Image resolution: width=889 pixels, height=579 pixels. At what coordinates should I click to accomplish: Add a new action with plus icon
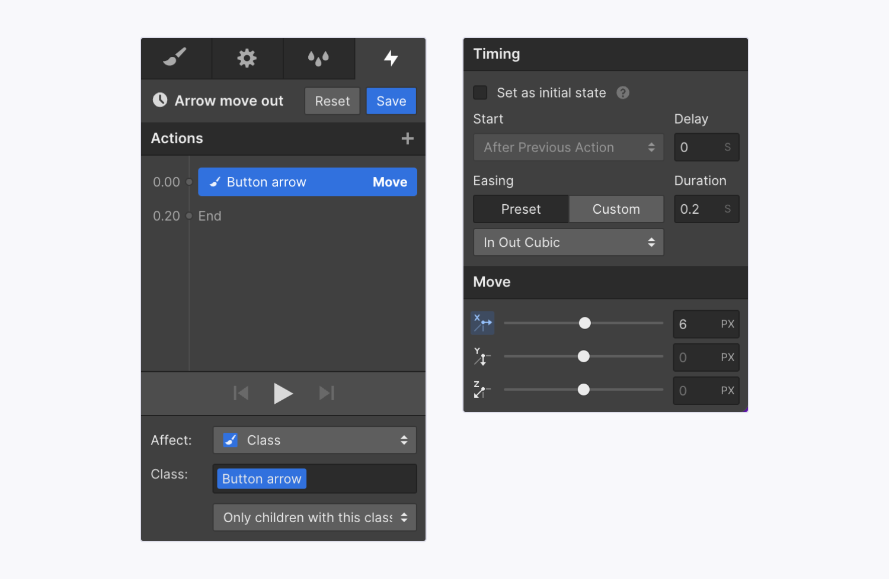pyautogui.click(x=407, y=139)
